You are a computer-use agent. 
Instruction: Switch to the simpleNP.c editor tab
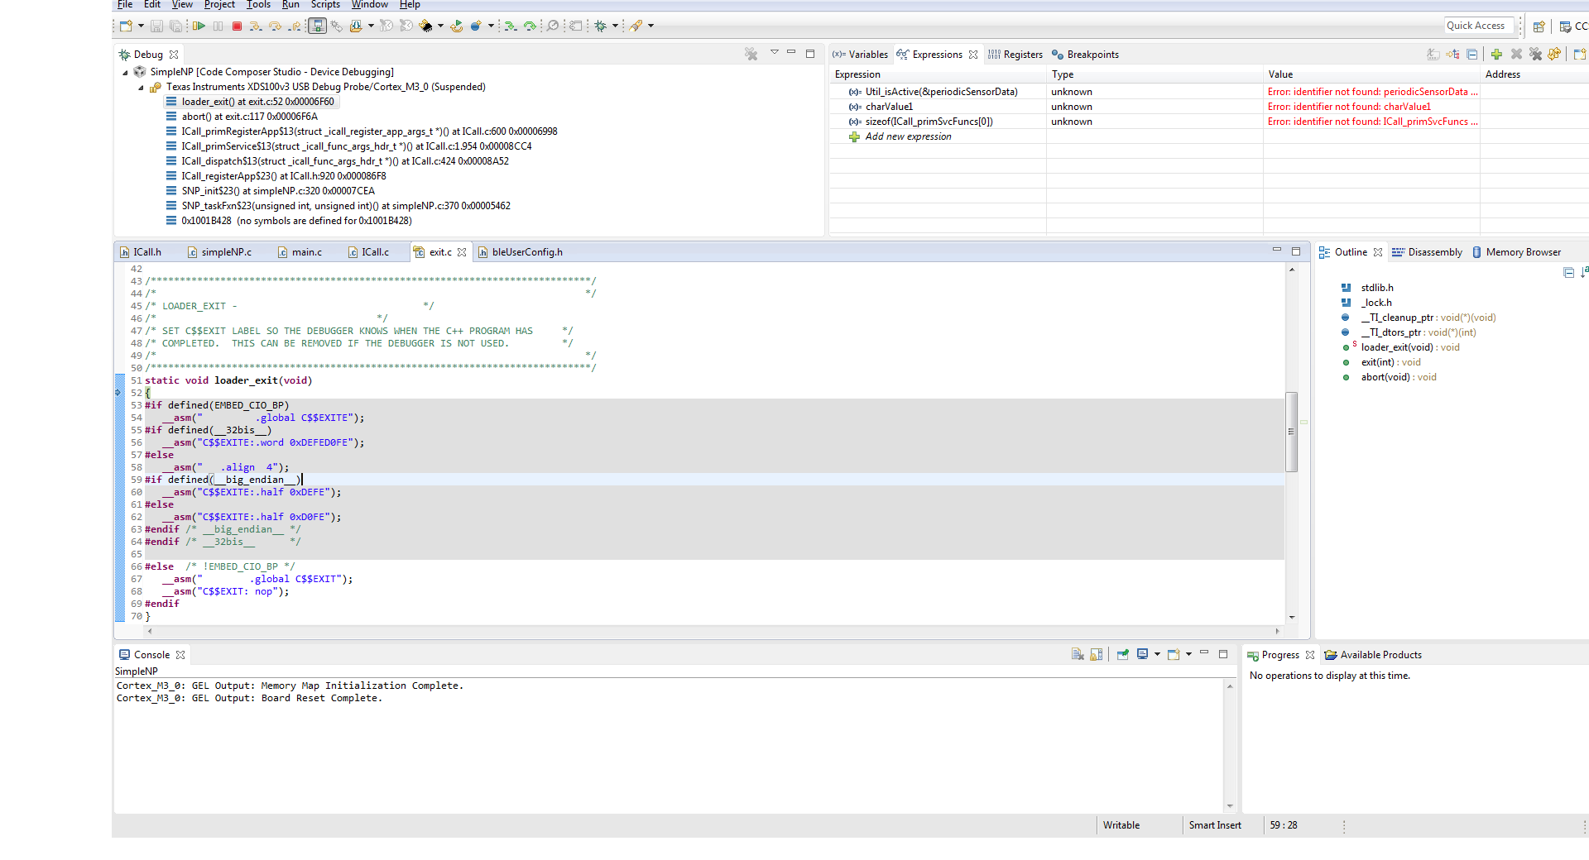(220, 252)
